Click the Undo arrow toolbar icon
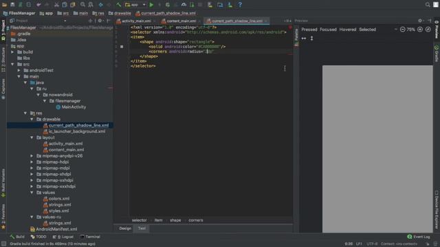This screenshot has width=440, height=247. tap(38, 5)
